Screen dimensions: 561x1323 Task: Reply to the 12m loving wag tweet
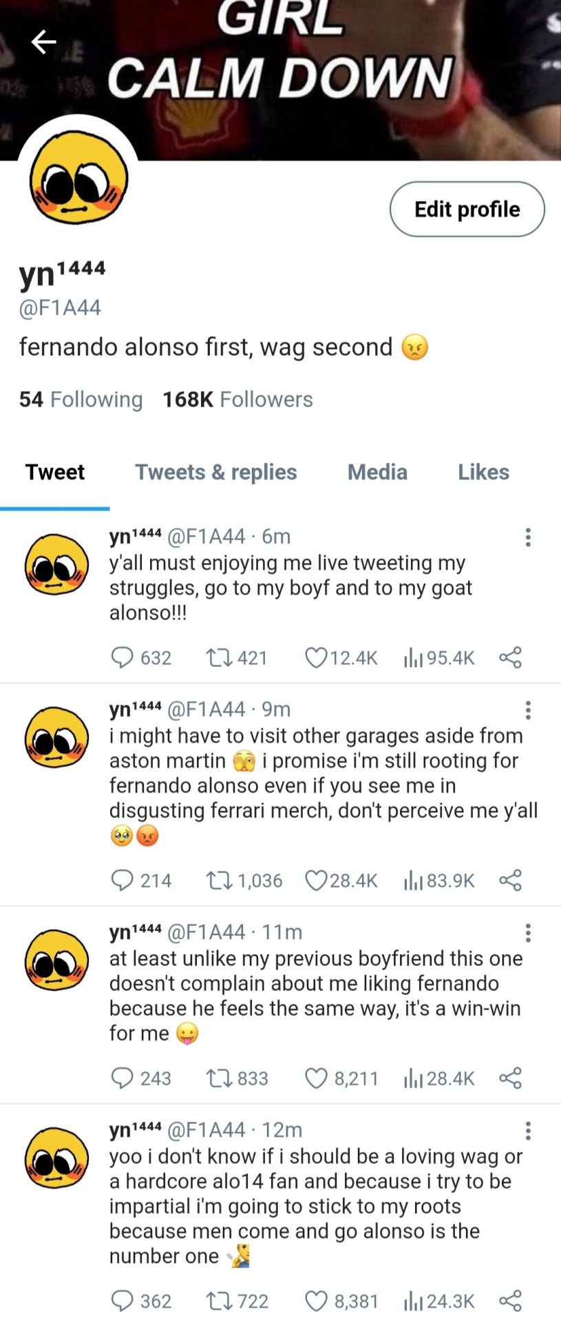pyautogui.click(x=122, y=1301)
